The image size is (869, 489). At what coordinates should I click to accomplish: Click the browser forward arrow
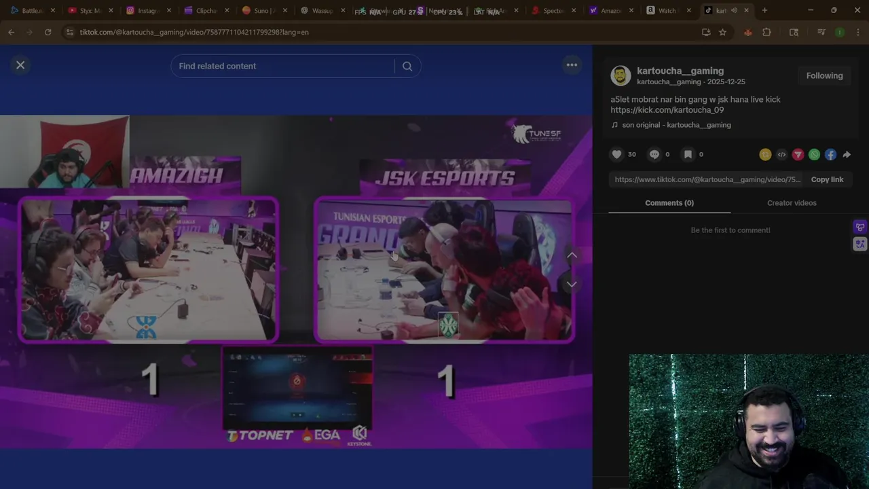click(29, 32)
